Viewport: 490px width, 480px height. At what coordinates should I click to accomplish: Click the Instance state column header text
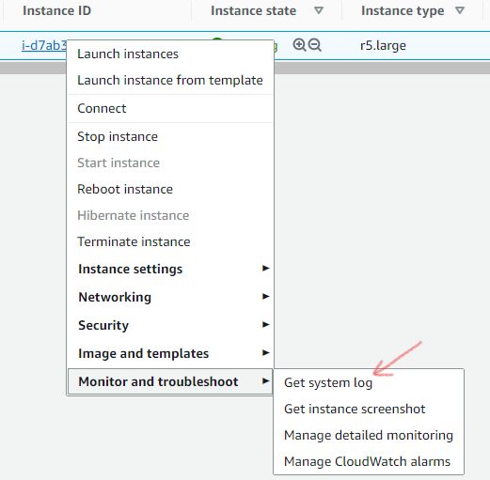point(253,10)
